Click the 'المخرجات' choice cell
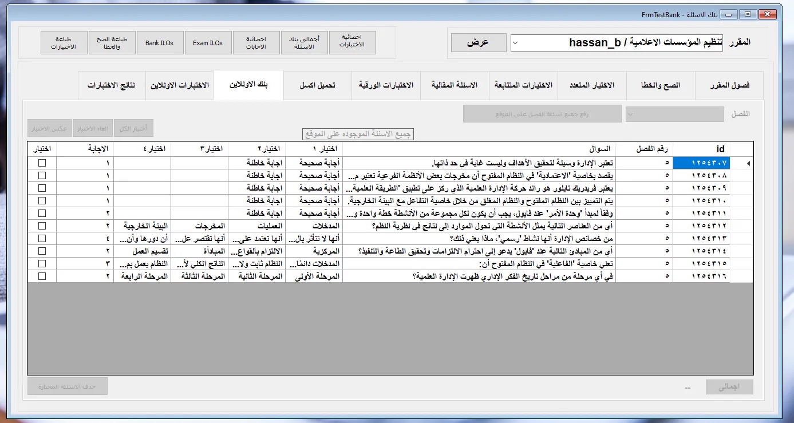 (x=199, y=226)
